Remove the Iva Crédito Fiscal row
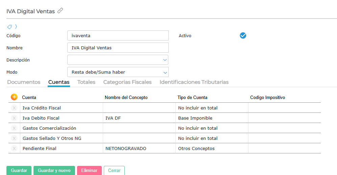 click(x=14, y=108)
